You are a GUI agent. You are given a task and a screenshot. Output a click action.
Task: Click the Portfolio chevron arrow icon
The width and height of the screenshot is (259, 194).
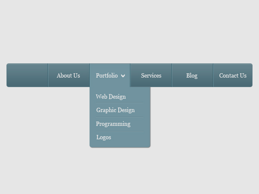[123, 76]
